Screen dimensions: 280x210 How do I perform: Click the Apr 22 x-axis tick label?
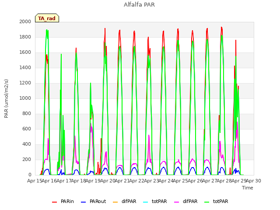pyautogui.click(x=137, y=181)
